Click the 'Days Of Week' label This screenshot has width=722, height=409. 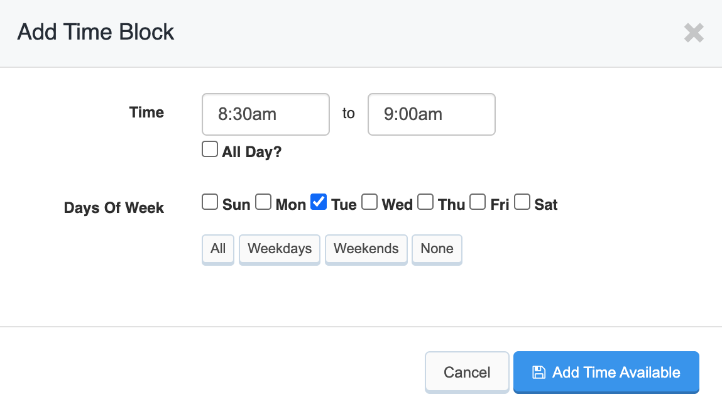tap(114, 208)
